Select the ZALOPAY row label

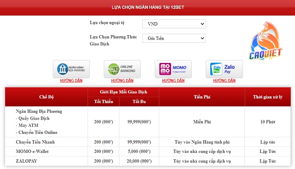(x=27, y=161)
